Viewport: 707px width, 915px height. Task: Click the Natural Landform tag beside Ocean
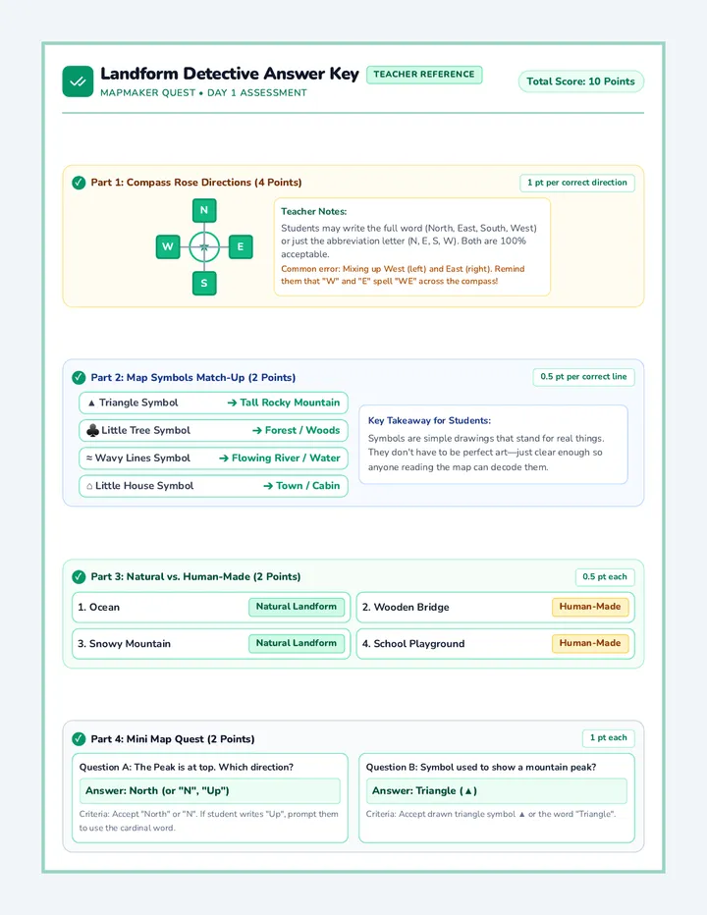[297, 607]
